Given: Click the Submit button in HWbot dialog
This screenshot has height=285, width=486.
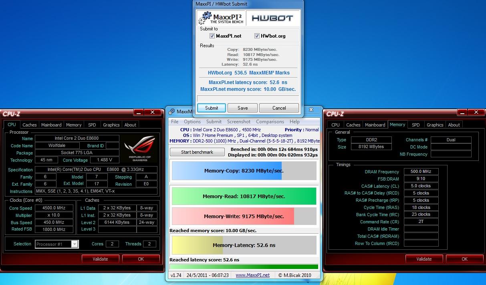Looking at the screenshot, I should [212, 108].
